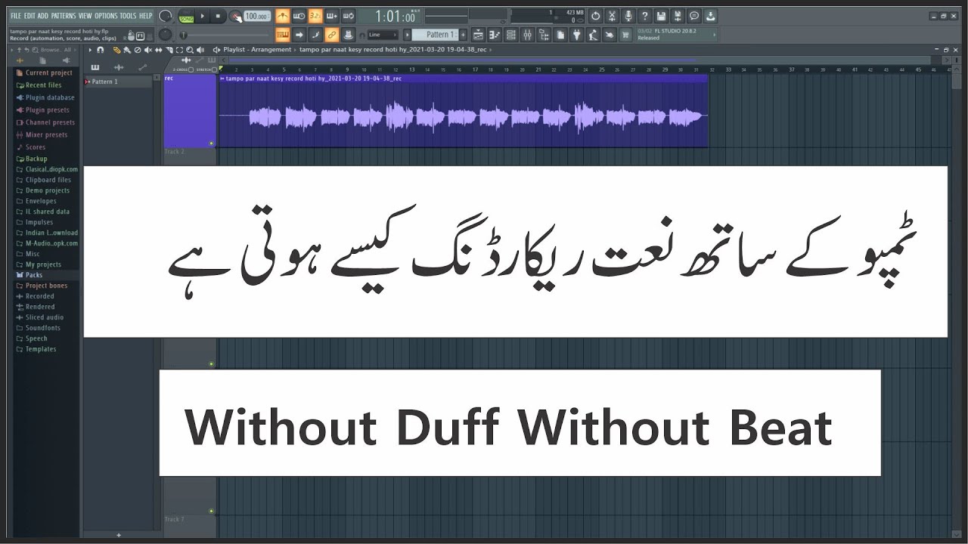Screen dimensions: 968x544
Task: Open the PATTERNS menu
Action: point(64,16)
